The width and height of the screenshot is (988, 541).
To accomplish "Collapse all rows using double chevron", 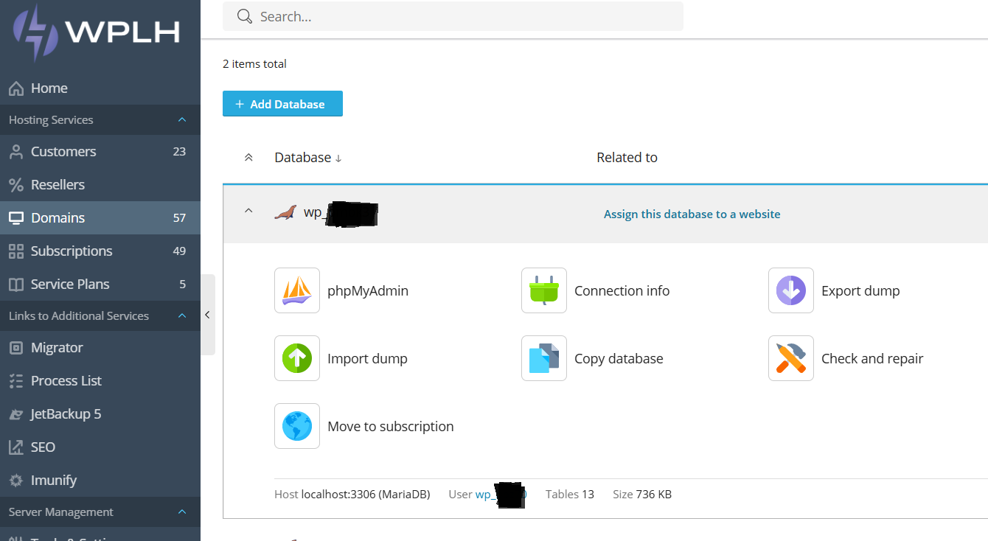I will [248, 158].
